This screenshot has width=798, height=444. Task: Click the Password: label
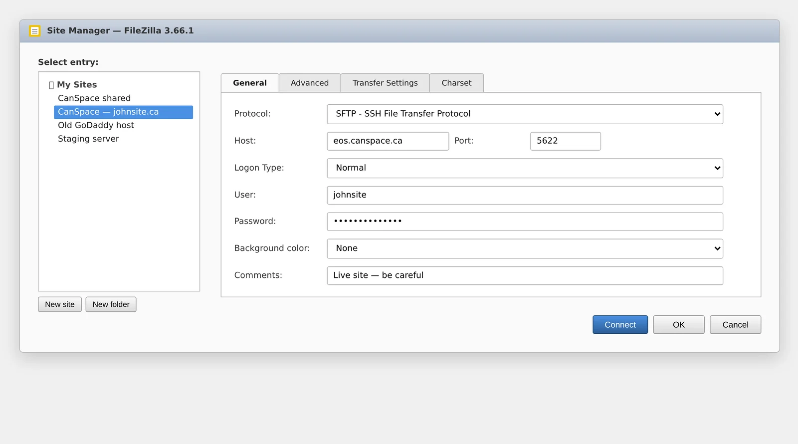(x=255, y=221)
